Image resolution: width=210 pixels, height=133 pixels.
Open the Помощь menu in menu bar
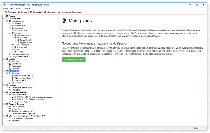26,8
